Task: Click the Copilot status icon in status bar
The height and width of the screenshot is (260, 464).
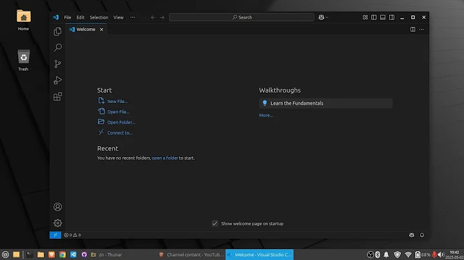Action: point(412,235)
